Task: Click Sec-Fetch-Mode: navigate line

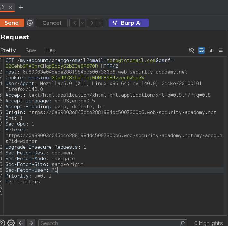Action: (x=40, y=159)
